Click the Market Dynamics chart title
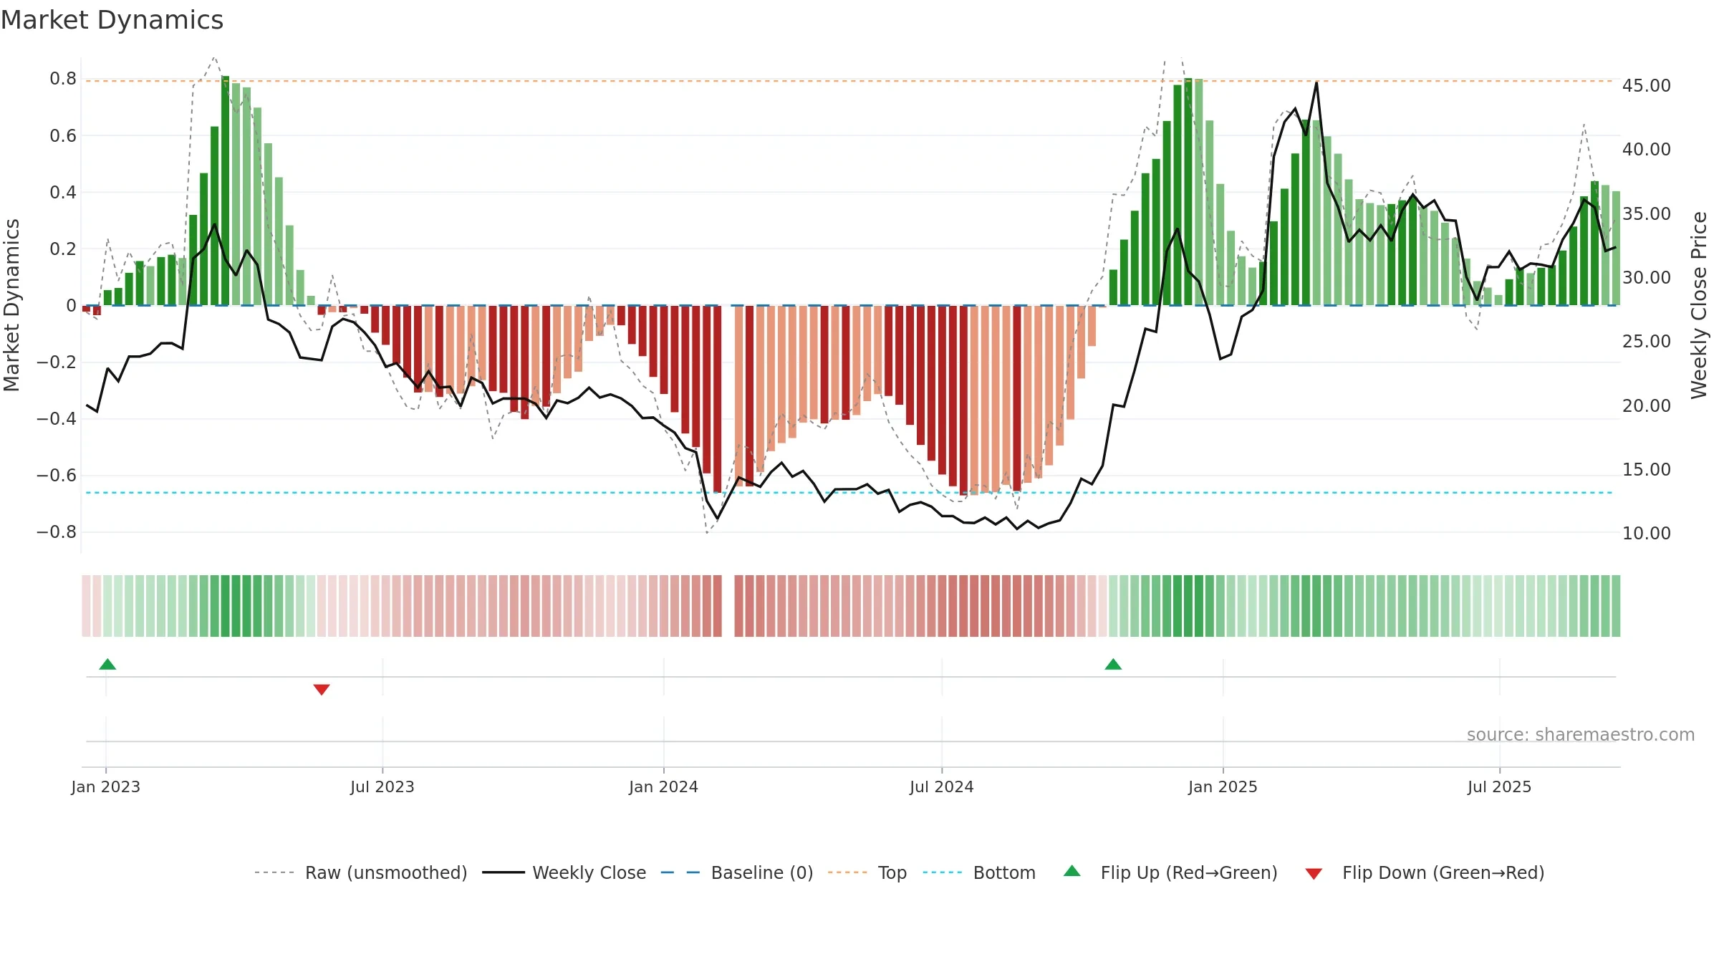Image resolution: width=1719 pixels, height=967 pixels. [x=112, y=20]
